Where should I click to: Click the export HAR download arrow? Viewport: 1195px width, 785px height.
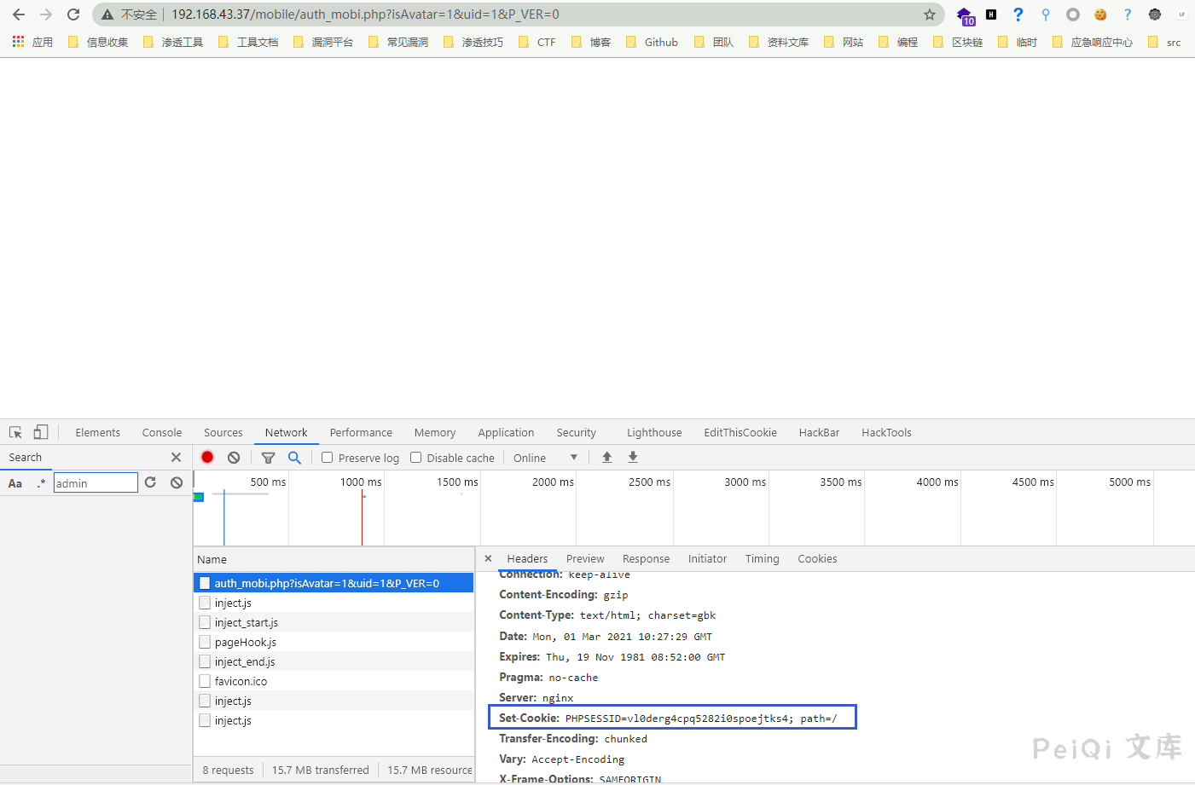click(633, 458)
